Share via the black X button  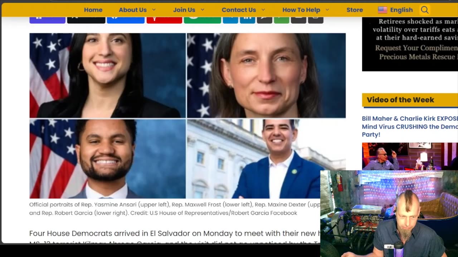pos(86,20)
